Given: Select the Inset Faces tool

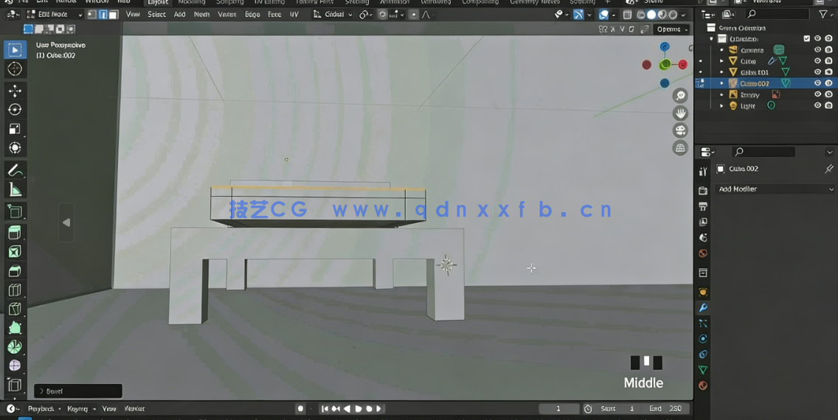Looking at the screenshot, I should point(15,252).
